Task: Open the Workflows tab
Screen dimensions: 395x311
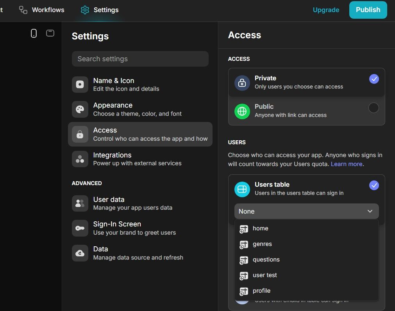Action: point(42,10)
